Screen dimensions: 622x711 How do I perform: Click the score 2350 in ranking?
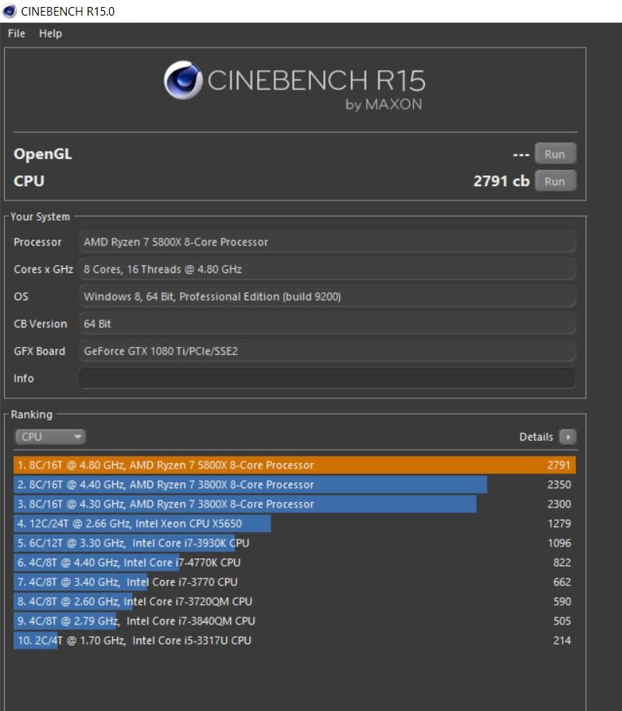[x=559, y=484]
